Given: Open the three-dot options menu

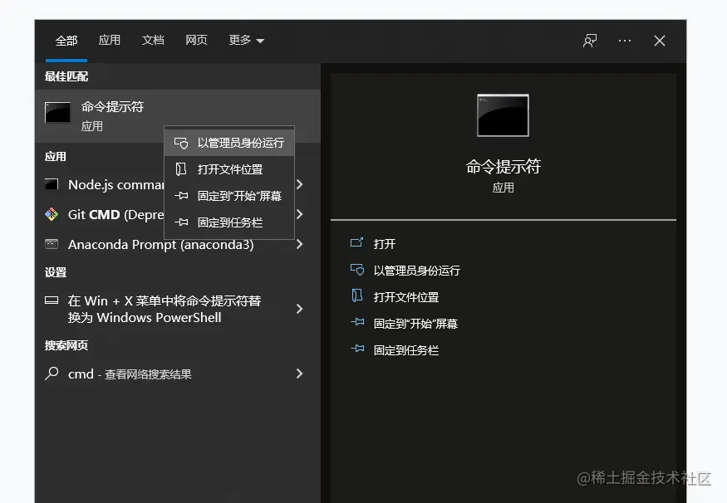Looking at the screenshot, I should point(625,41).
